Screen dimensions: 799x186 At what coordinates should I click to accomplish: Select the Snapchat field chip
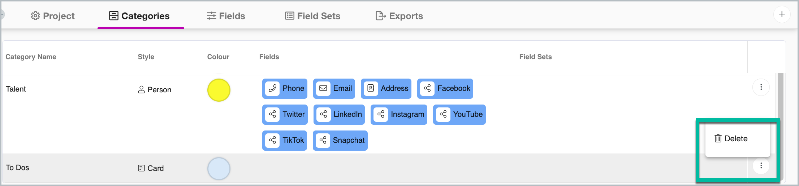pyautogui.click(x=340, y=141)
